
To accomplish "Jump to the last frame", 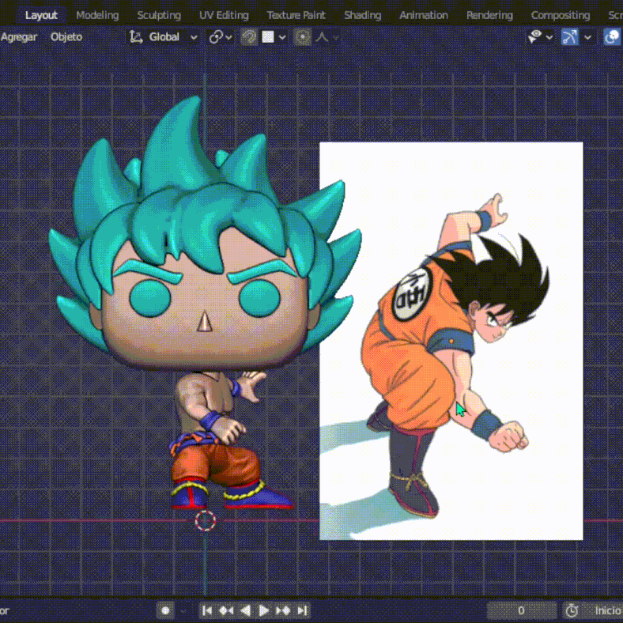I will coord(302,610).
